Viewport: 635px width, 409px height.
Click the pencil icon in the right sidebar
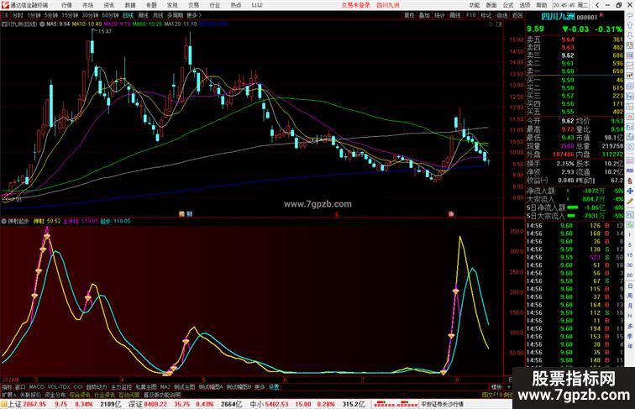(x=630, y=202)
